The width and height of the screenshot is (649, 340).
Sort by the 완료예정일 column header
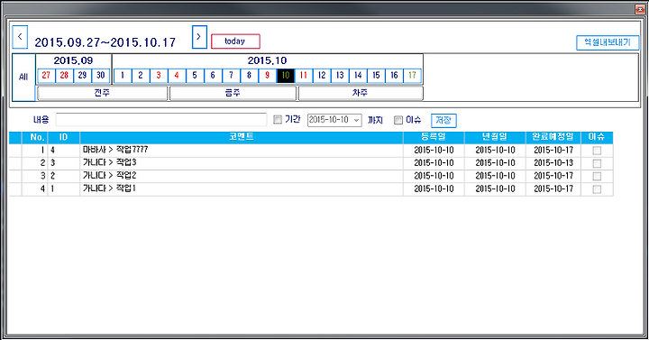553,137
